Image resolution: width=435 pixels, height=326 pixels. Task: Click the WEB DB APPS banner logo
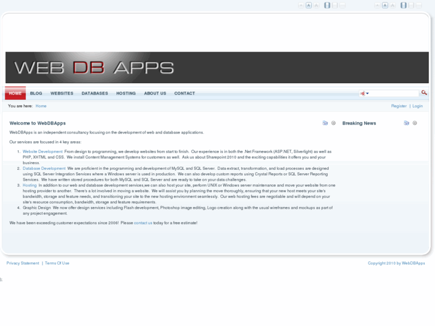[x=94, y=68]
